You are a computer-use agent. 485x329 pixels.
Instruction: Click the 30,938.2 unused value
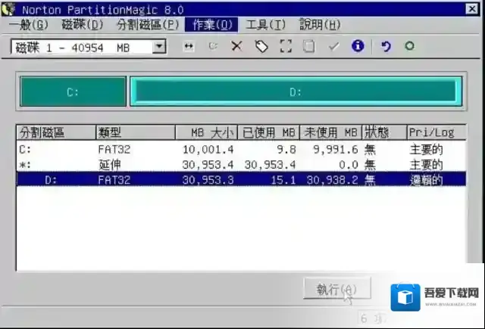point(332,180)
